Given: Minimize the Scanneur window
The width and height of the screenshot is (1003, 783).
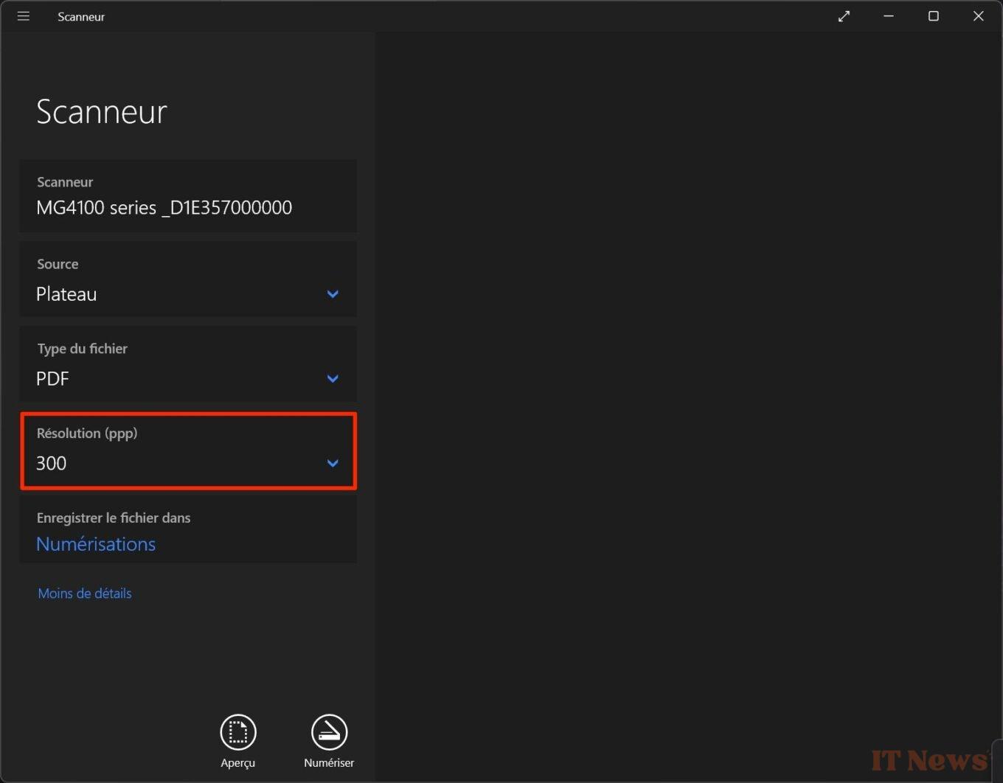Looking at the screenshot, I should (889, 16).
